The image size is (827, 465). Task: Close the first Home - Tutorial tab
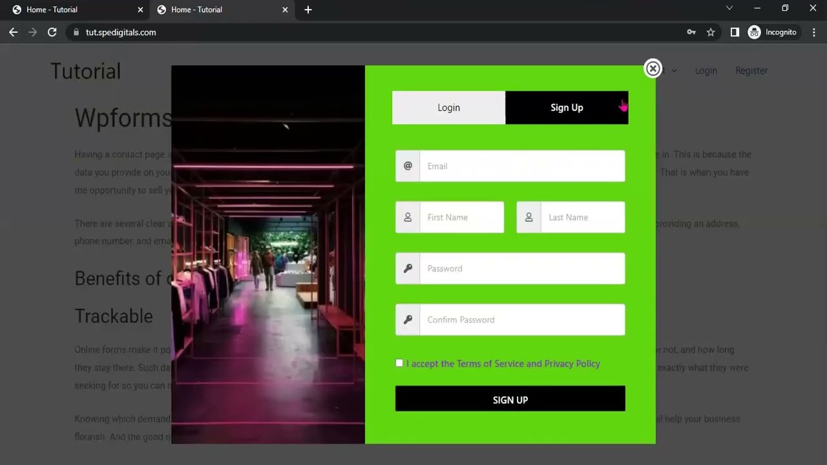(x=140, y=10)
